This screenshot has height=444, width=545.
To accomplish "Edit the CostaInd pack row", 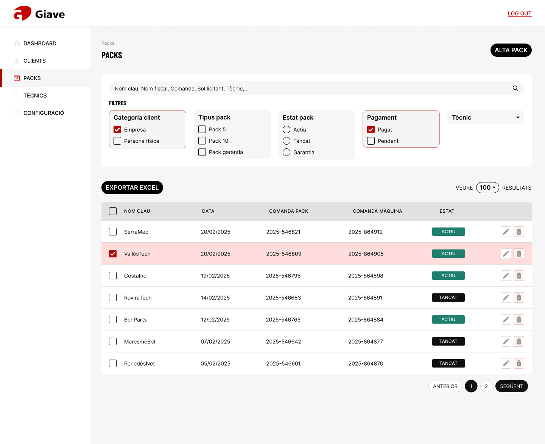I will click(x=506, y=276).
